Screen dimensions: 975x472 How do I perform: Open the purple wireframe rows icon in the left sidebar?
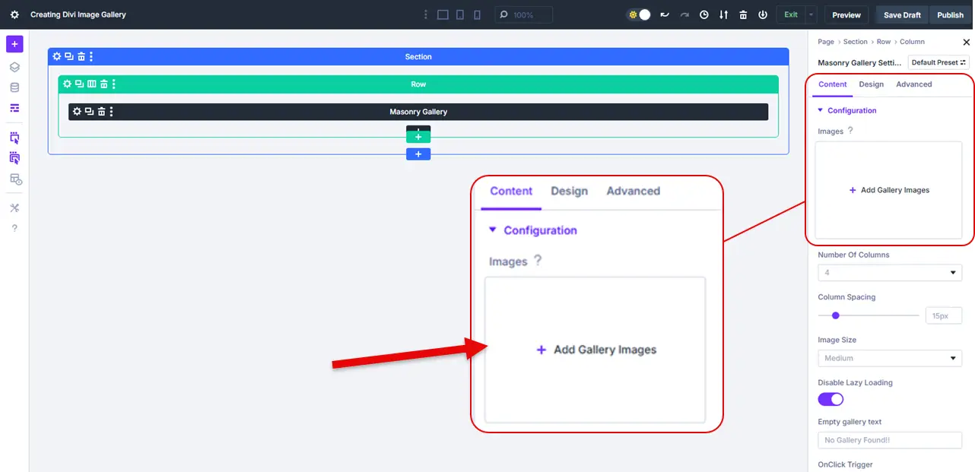[14, 108]
